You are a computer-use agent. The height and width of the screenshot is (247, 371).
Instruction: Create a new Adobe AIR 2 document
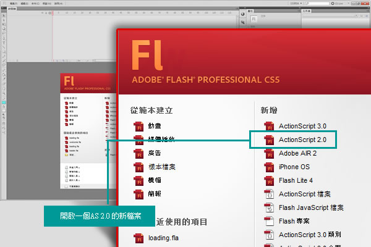coord(291,153)
